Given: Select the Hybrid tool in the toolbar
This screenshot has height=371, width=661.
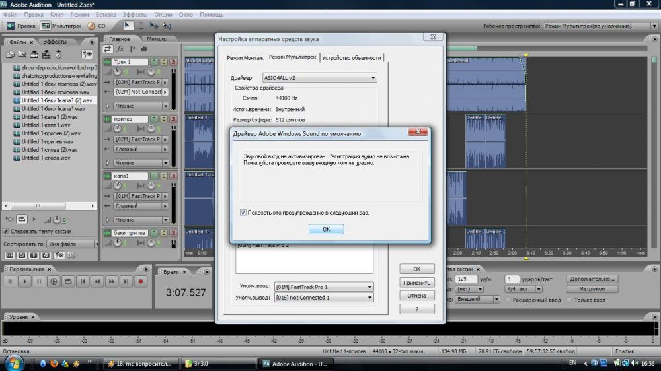Looking at the screenshot, I should point(128,26).
